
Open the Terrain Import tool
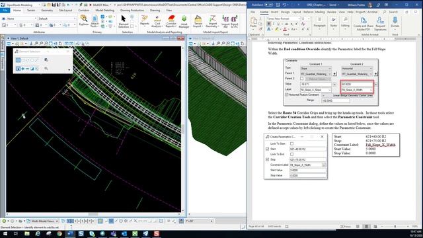click(198, 21)
